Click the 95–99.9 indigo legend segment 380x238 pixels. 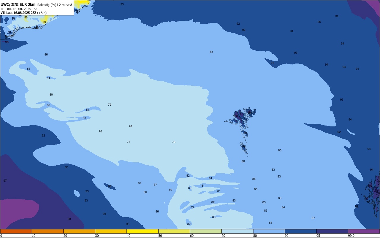point(332,231)
